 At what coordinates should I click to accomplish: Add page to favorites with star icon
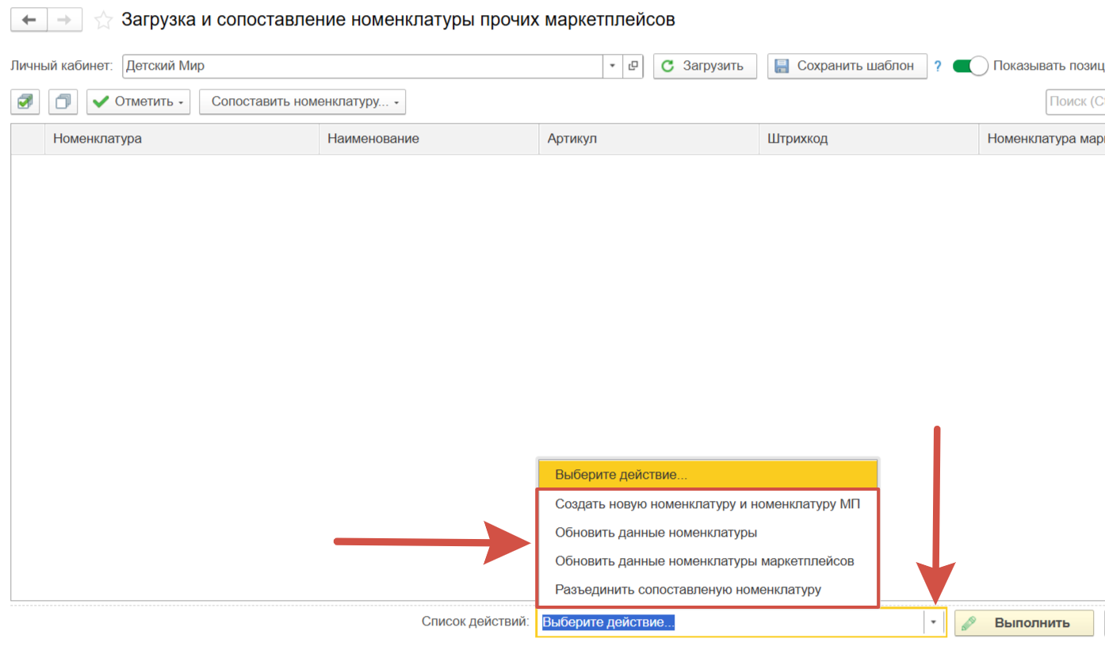point(103,21)
